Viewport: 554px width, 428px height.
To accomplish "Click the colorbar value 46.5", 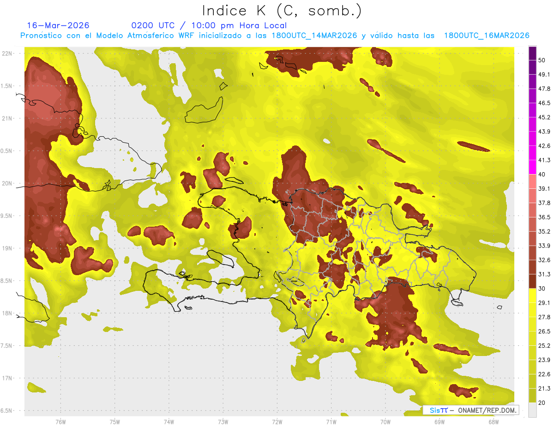I will [x=544, y=103].
